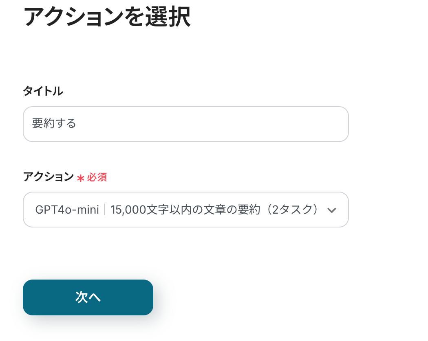Click the アクションを選択 heading
The image size is (428, 341).
click(107, 17)
